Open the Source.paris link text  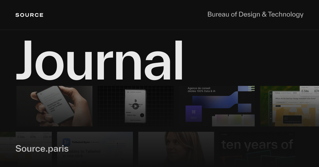[x=42, y=148]
